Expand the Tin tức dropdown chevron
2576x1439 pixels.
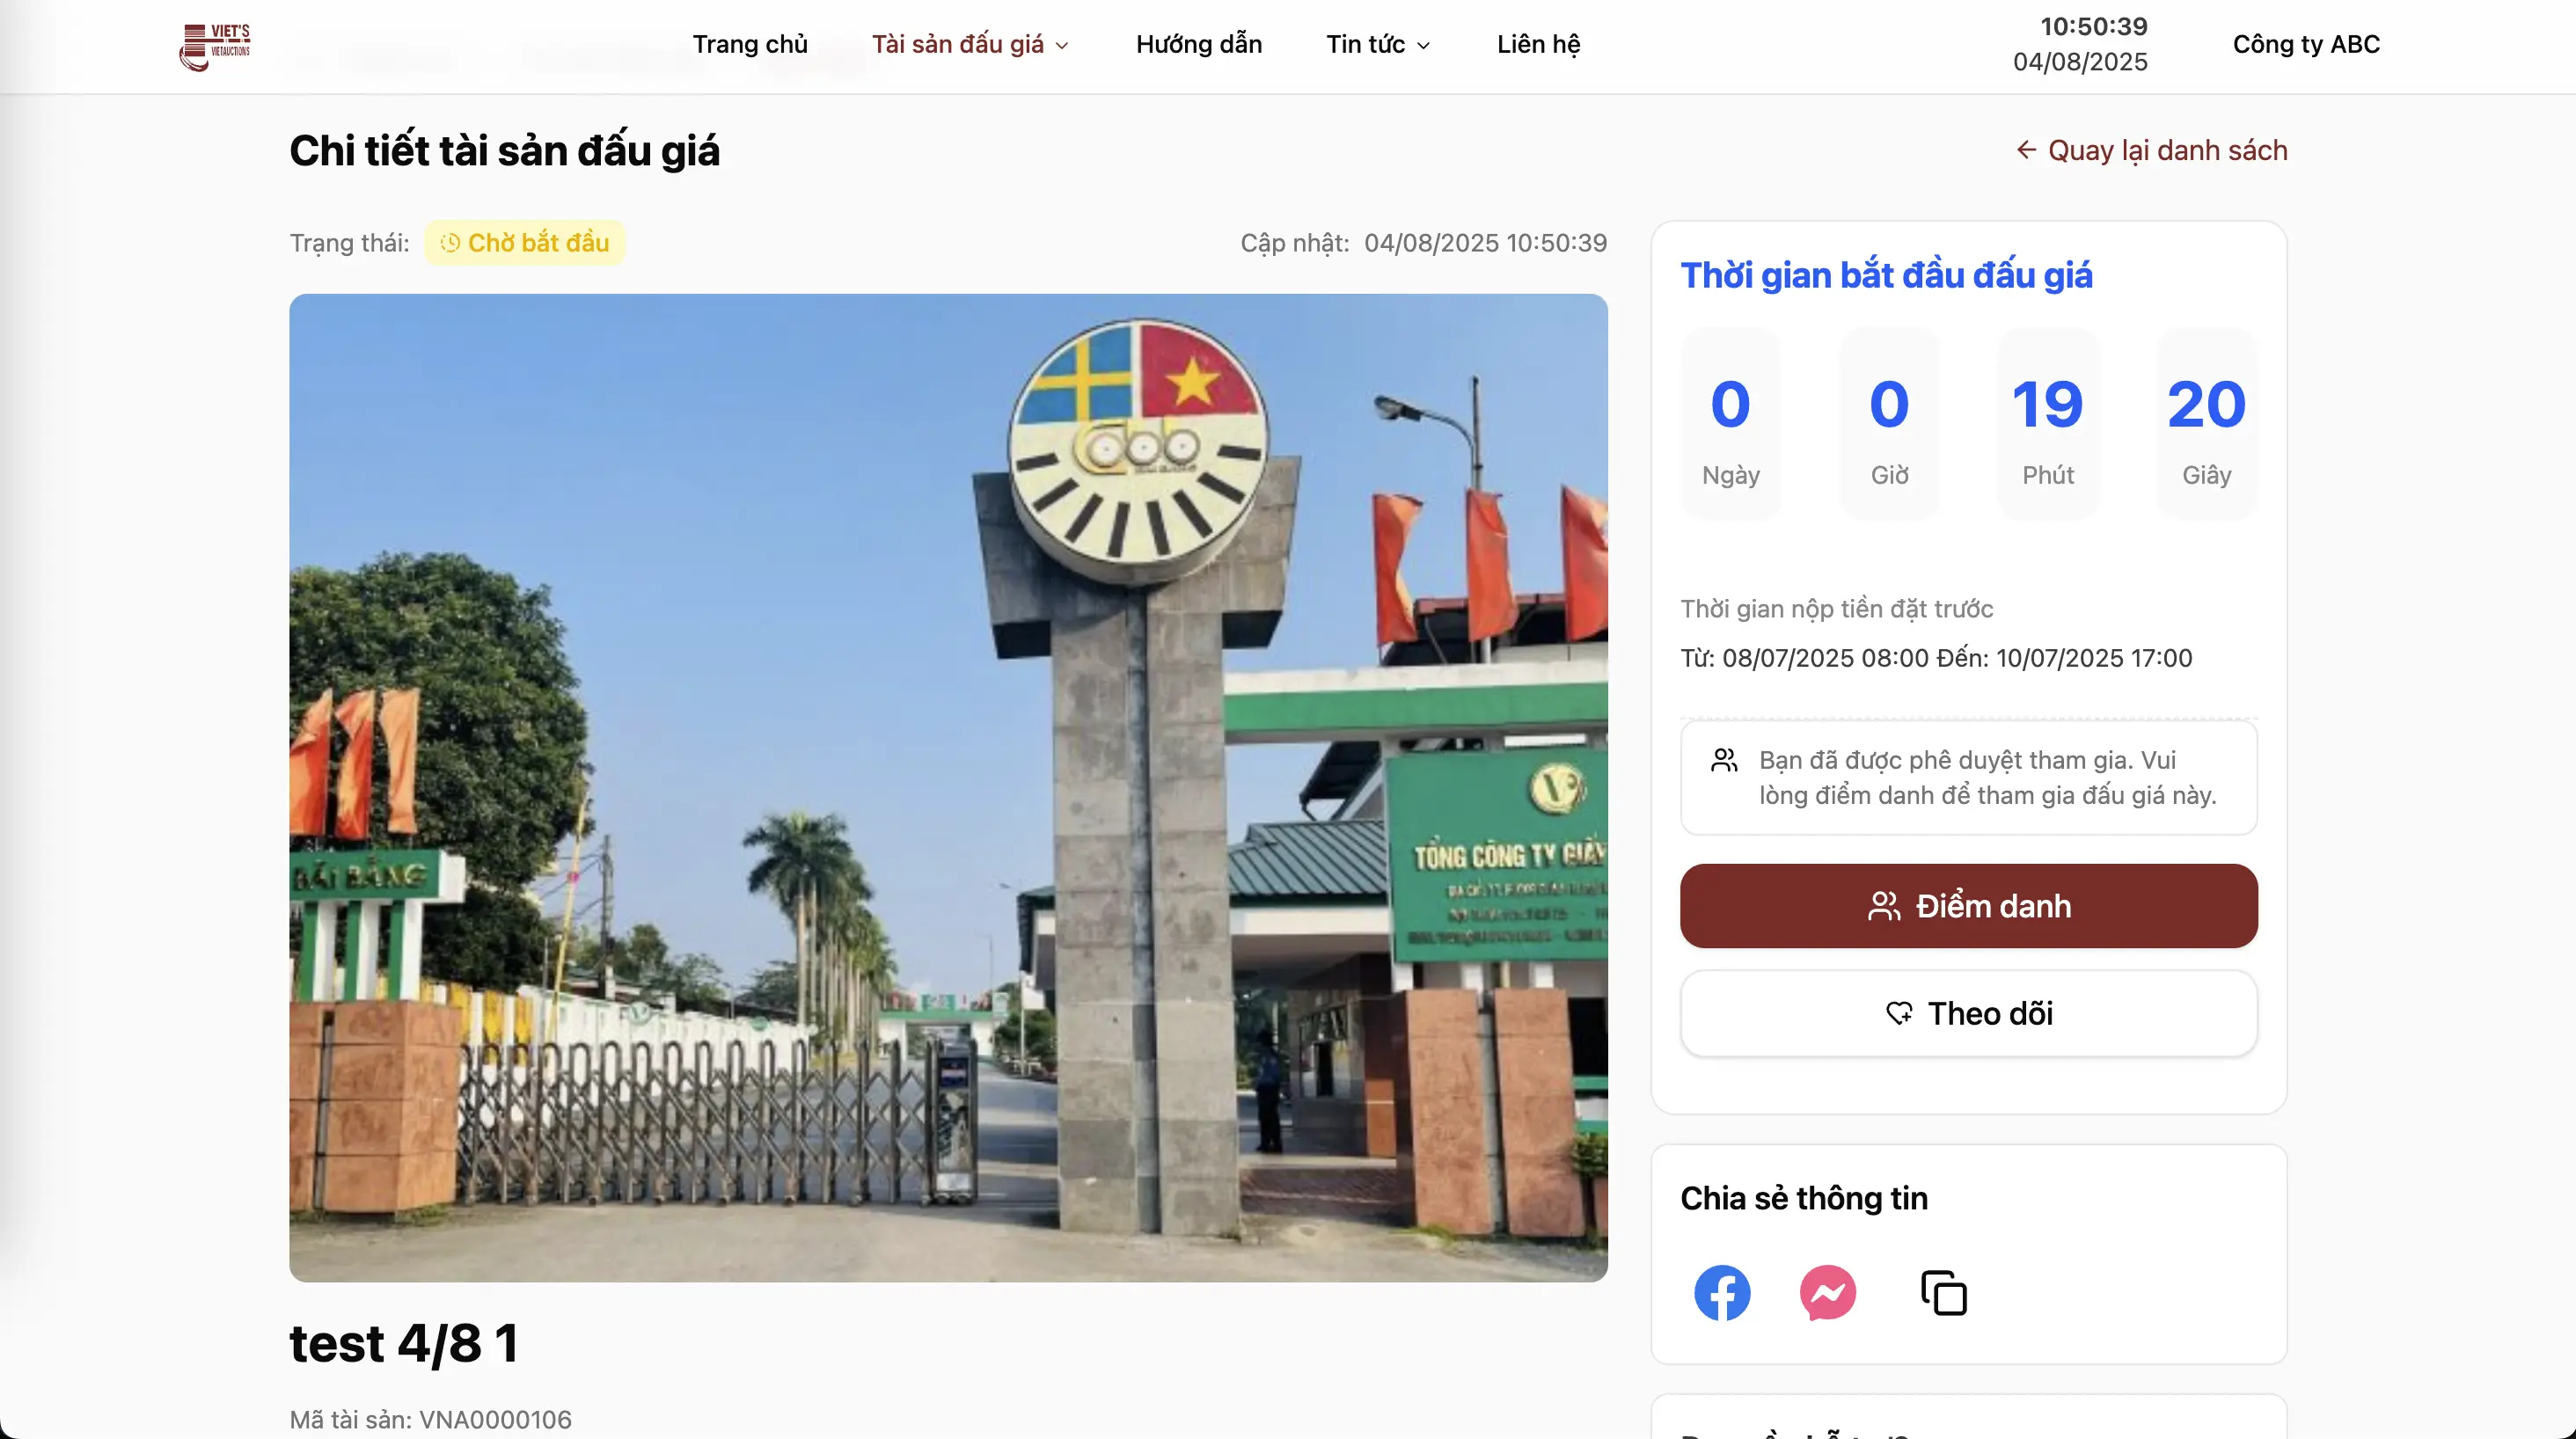pos(1424,46)
